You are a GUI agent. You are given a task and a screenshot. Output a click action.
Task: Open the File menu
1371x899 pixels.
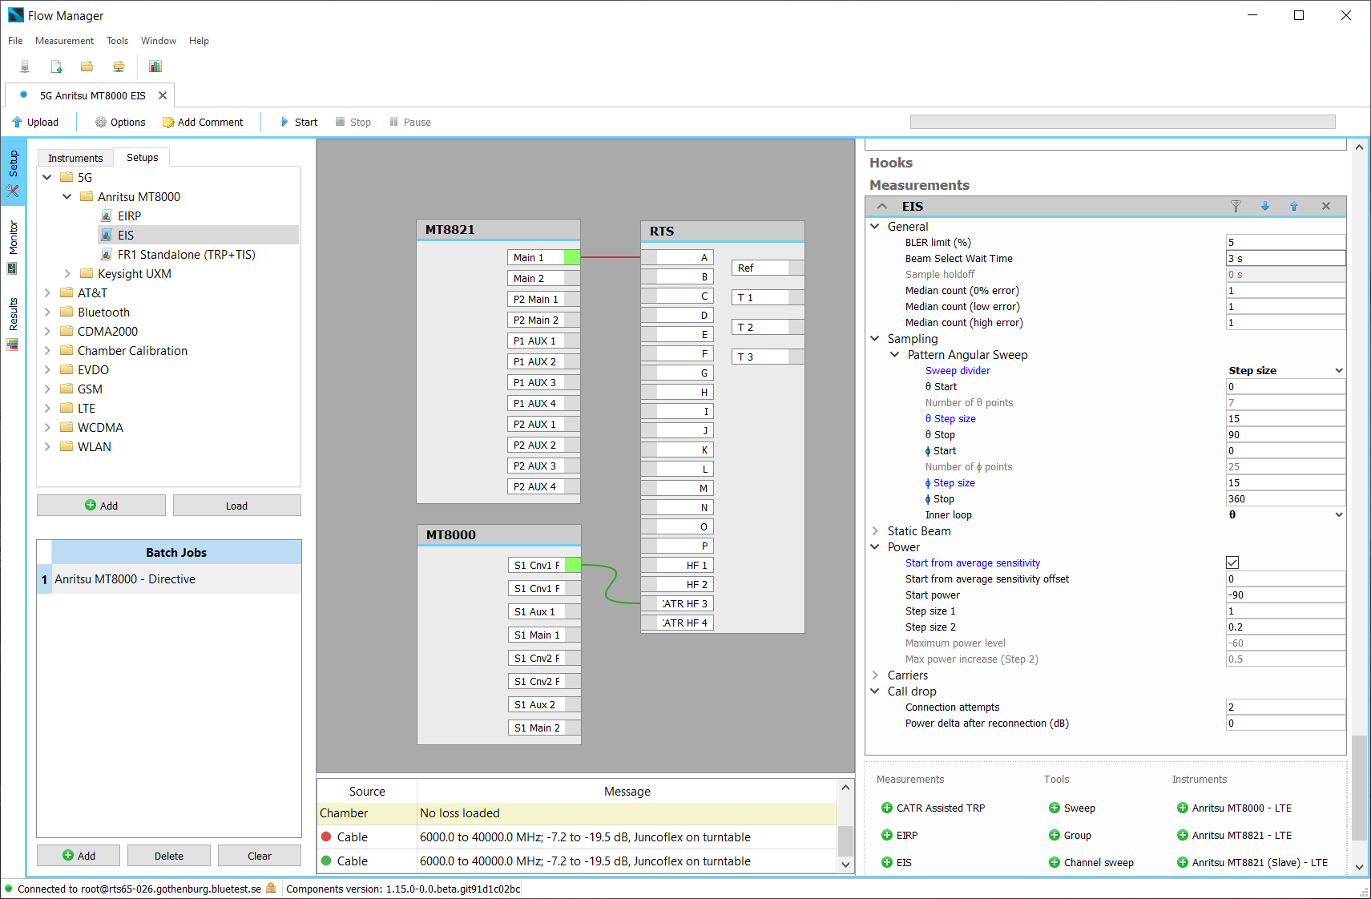15,41
